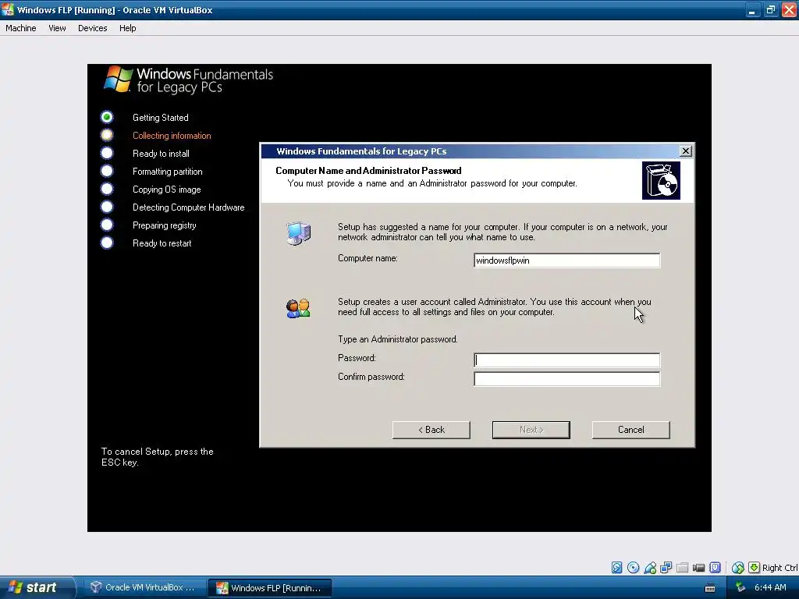Click the CPU virtualization status icon

(x=715, y=568)
